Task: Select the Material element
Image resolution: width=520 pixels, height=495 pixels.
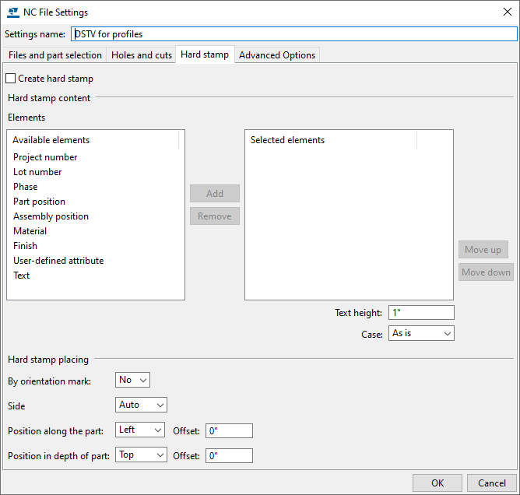Action: click(x=30, y=231)
